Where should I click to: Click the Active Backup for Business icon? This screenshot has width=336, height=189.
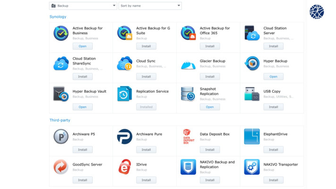61,33
